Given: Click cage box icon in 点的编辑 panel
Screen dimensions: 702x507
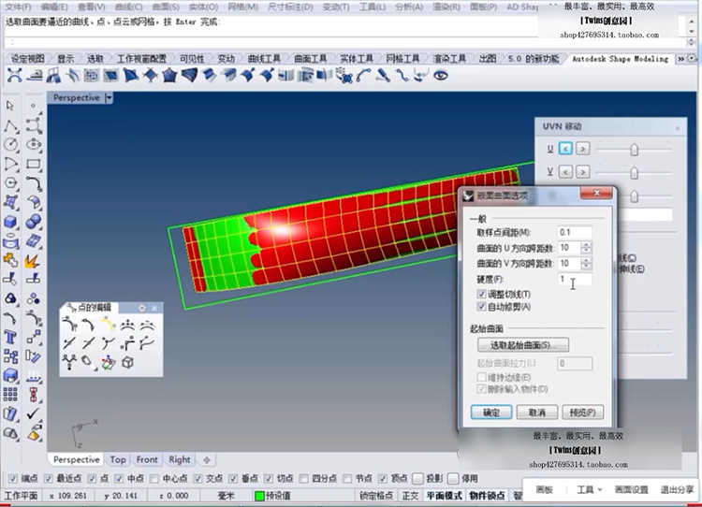Looking at the screenshot, I should 128,362.
